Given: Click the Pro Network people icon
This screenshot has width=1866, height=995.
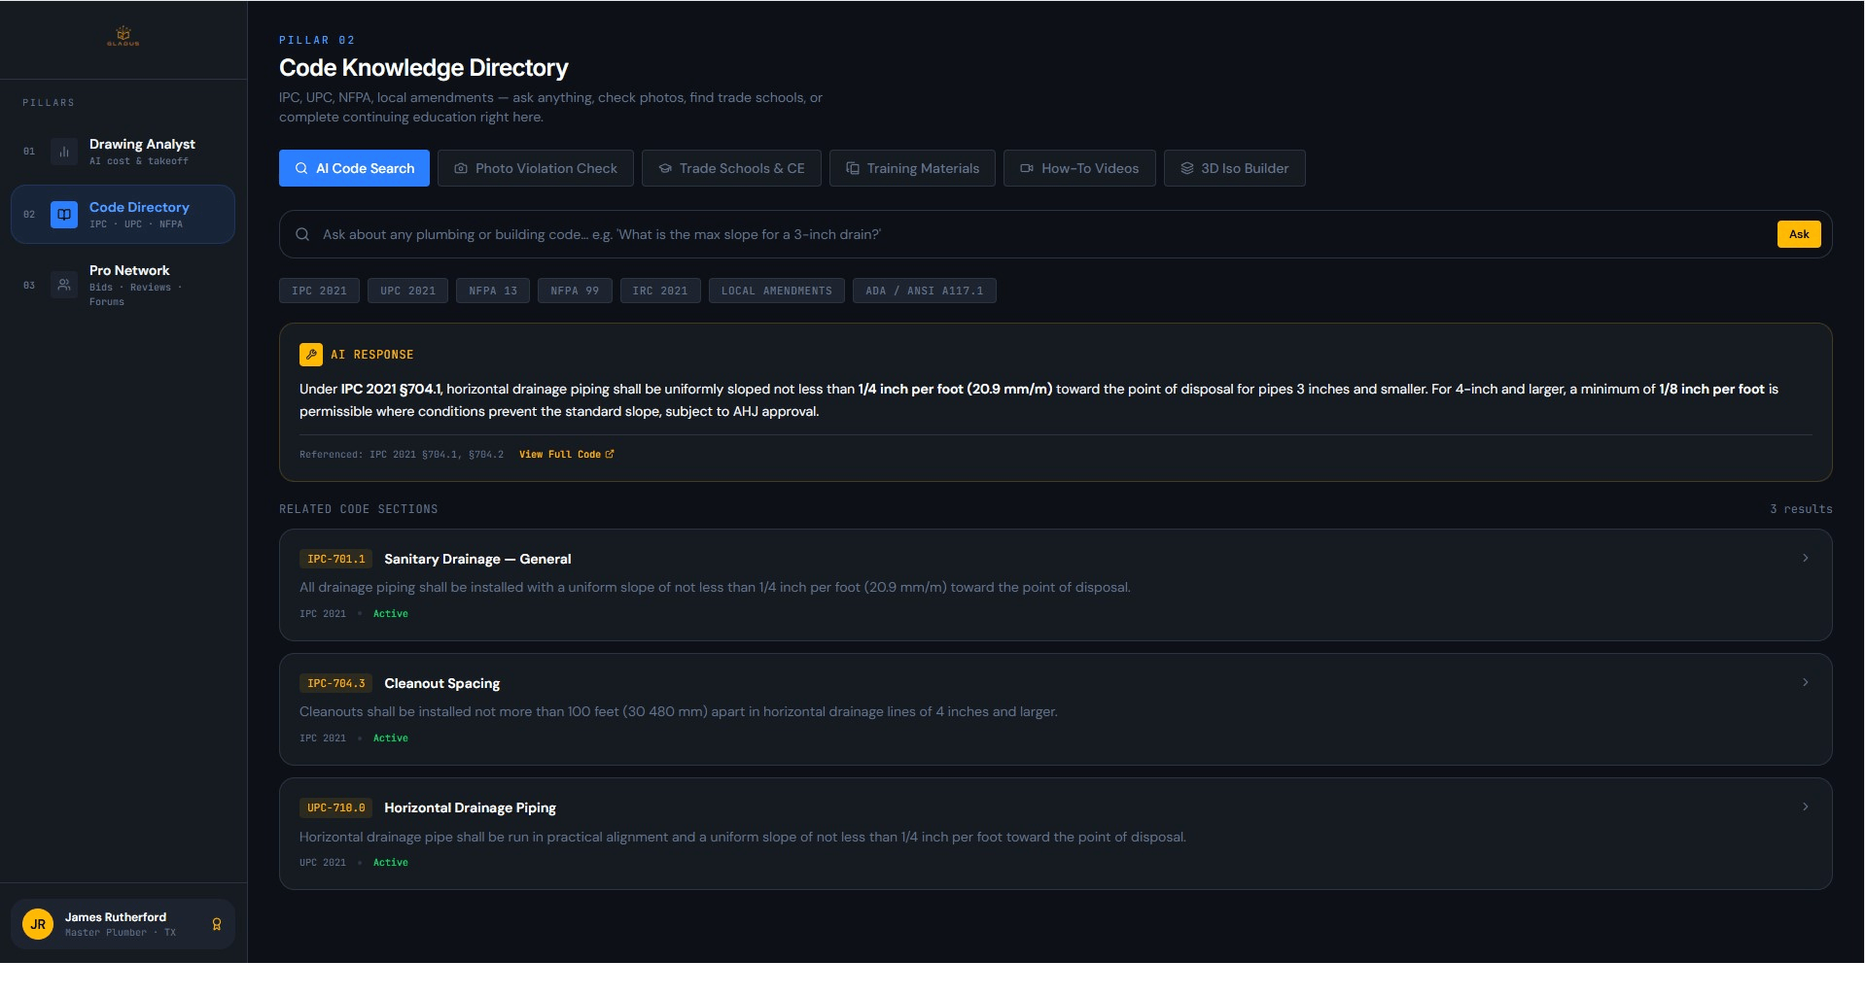Looking at the screenshot, I should pos(63,285).
